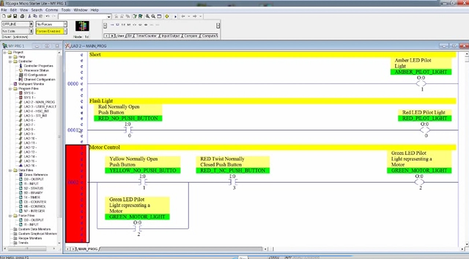Select the Examine If Closed contact instruction
469x259 pixels.
pos(123,25)
